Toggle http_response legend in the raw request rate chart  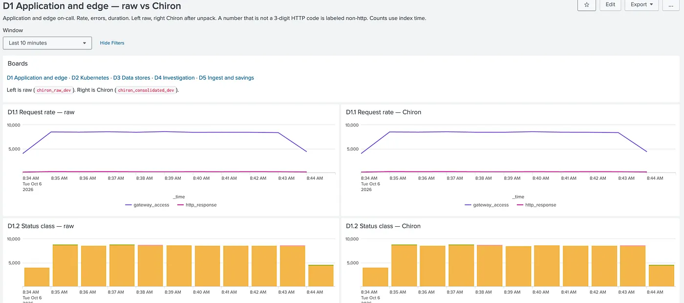pos(197,205)
